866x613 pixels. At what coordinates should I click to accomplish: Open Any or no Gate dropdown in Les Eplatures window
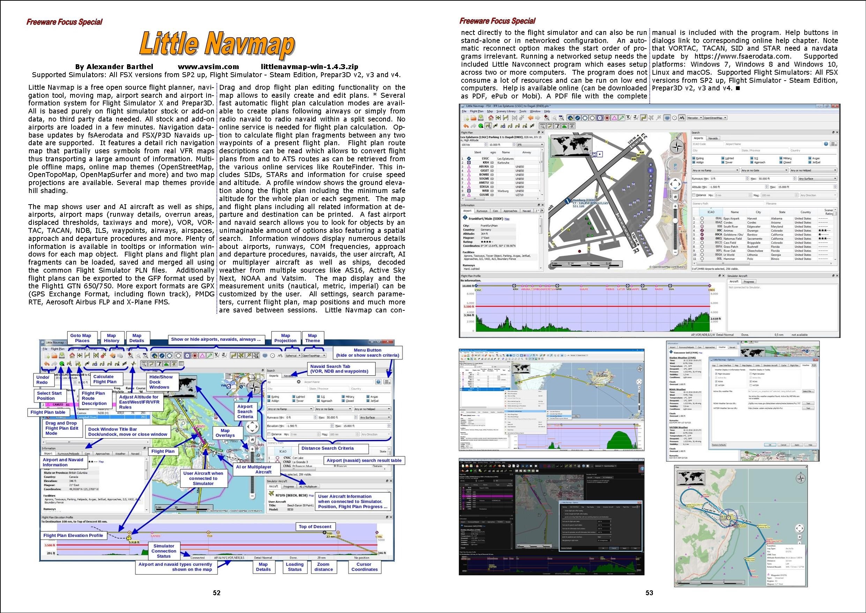click(x=764, y=170)
